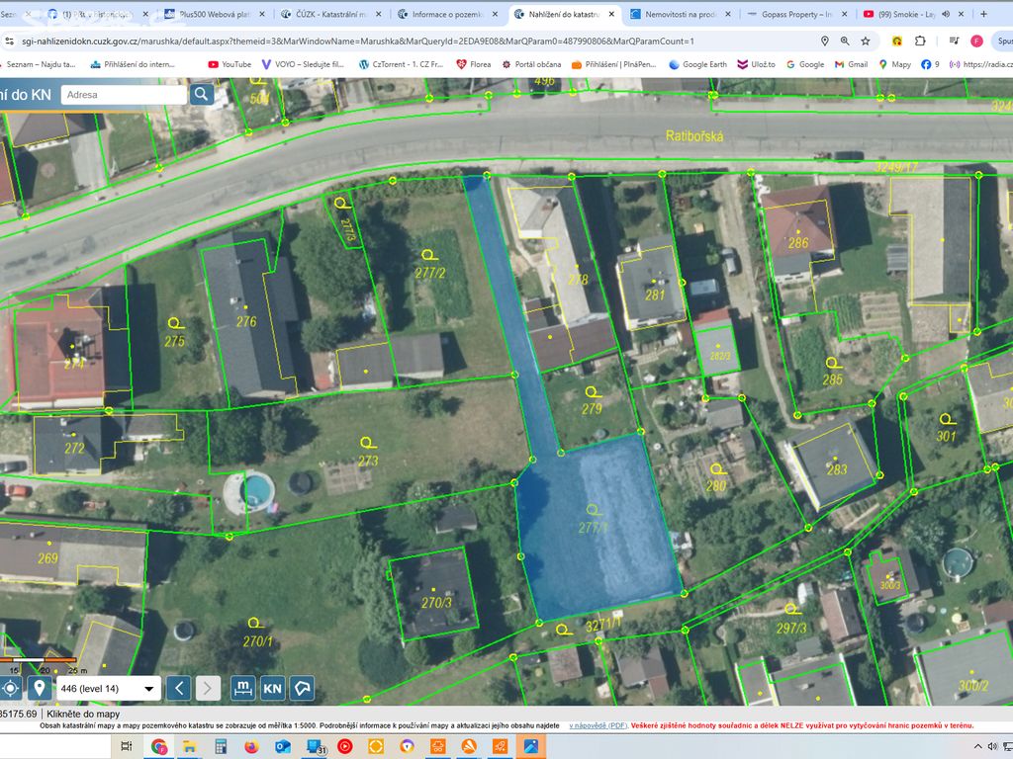Select the polygon area drawing tool
This screenshot has width=1013, height=759.
(302, 689)
